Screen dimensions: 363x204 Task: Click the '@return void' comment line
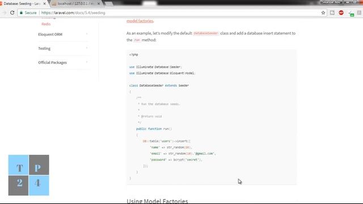point(150,116)
